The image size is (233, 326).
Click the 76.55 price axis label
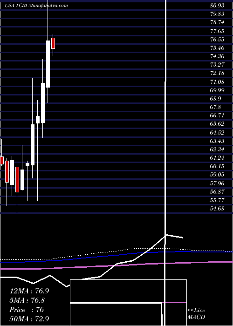click(x=217, y=39)
